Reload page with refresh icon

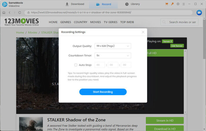(x=20, y=13)
